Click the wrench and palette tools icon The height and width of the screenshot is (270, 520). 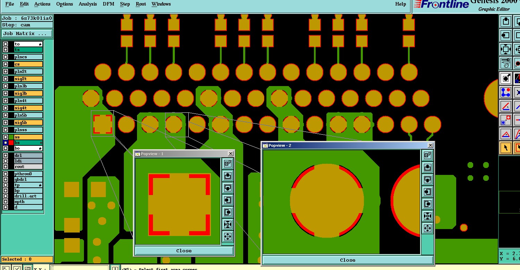point(506,63)
